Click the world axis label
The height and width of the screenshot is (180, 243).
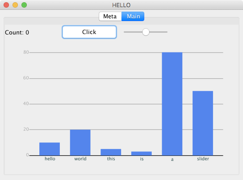click(x=80, y=159)
